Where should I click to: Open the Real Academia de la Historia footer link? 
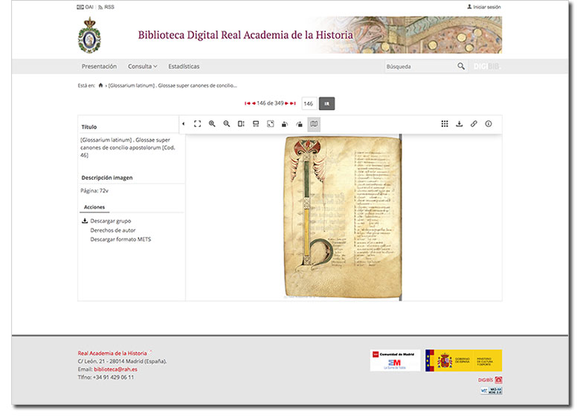[x=112, y=353]
